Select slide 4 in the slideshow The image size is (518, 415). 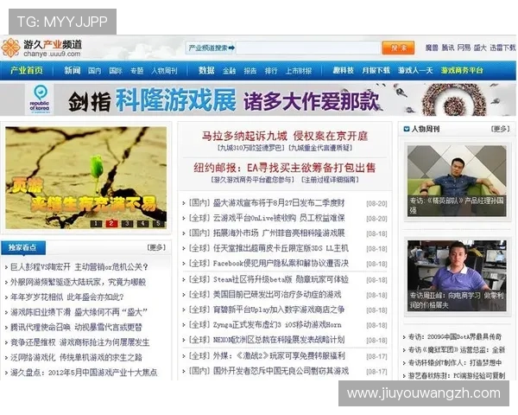click(142, 223)
